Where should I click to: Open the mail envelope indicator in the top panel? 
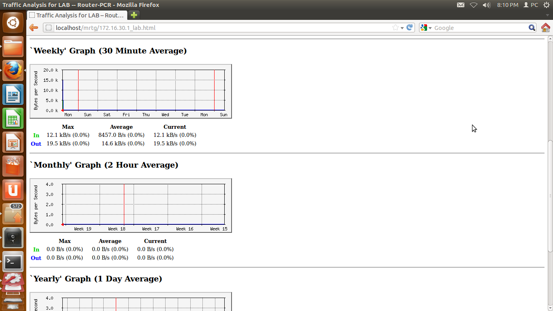(461, 5)
